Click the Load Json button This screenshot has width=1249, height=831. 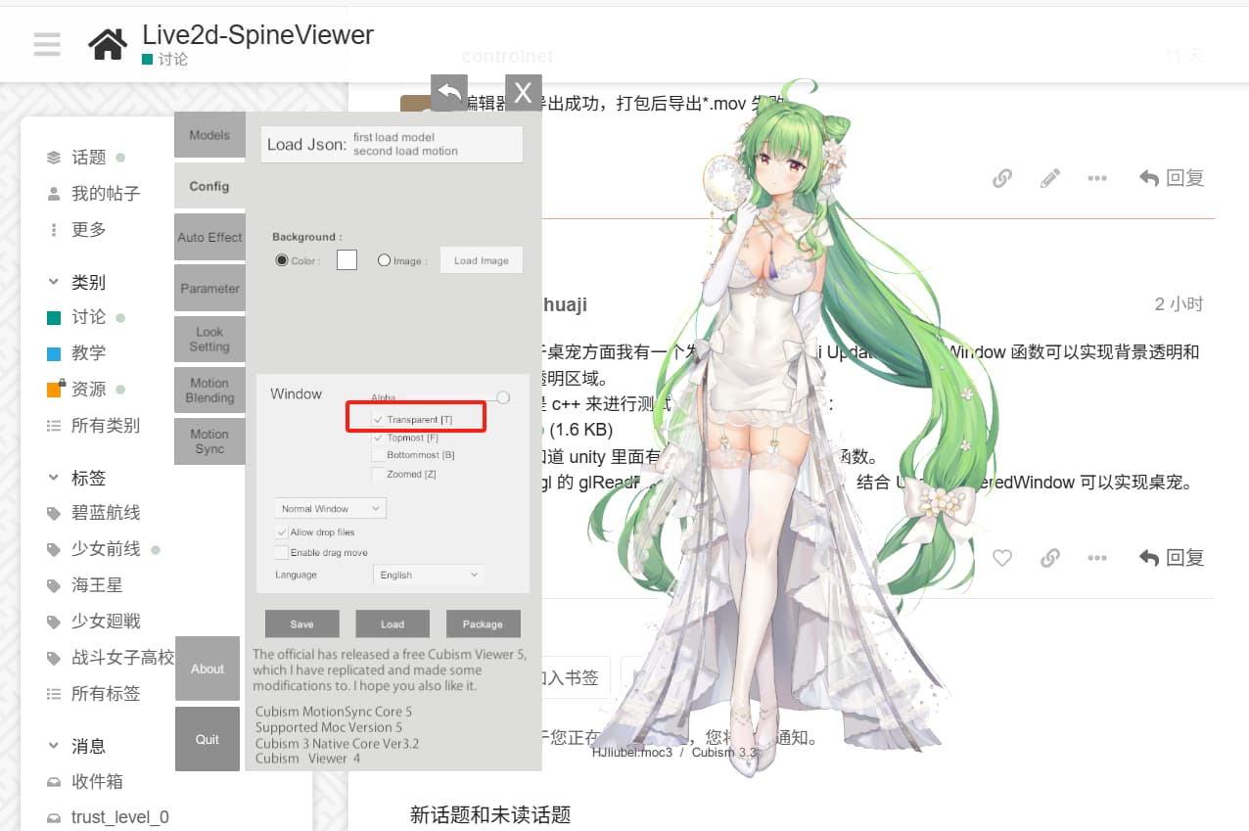tap(392, 144)
